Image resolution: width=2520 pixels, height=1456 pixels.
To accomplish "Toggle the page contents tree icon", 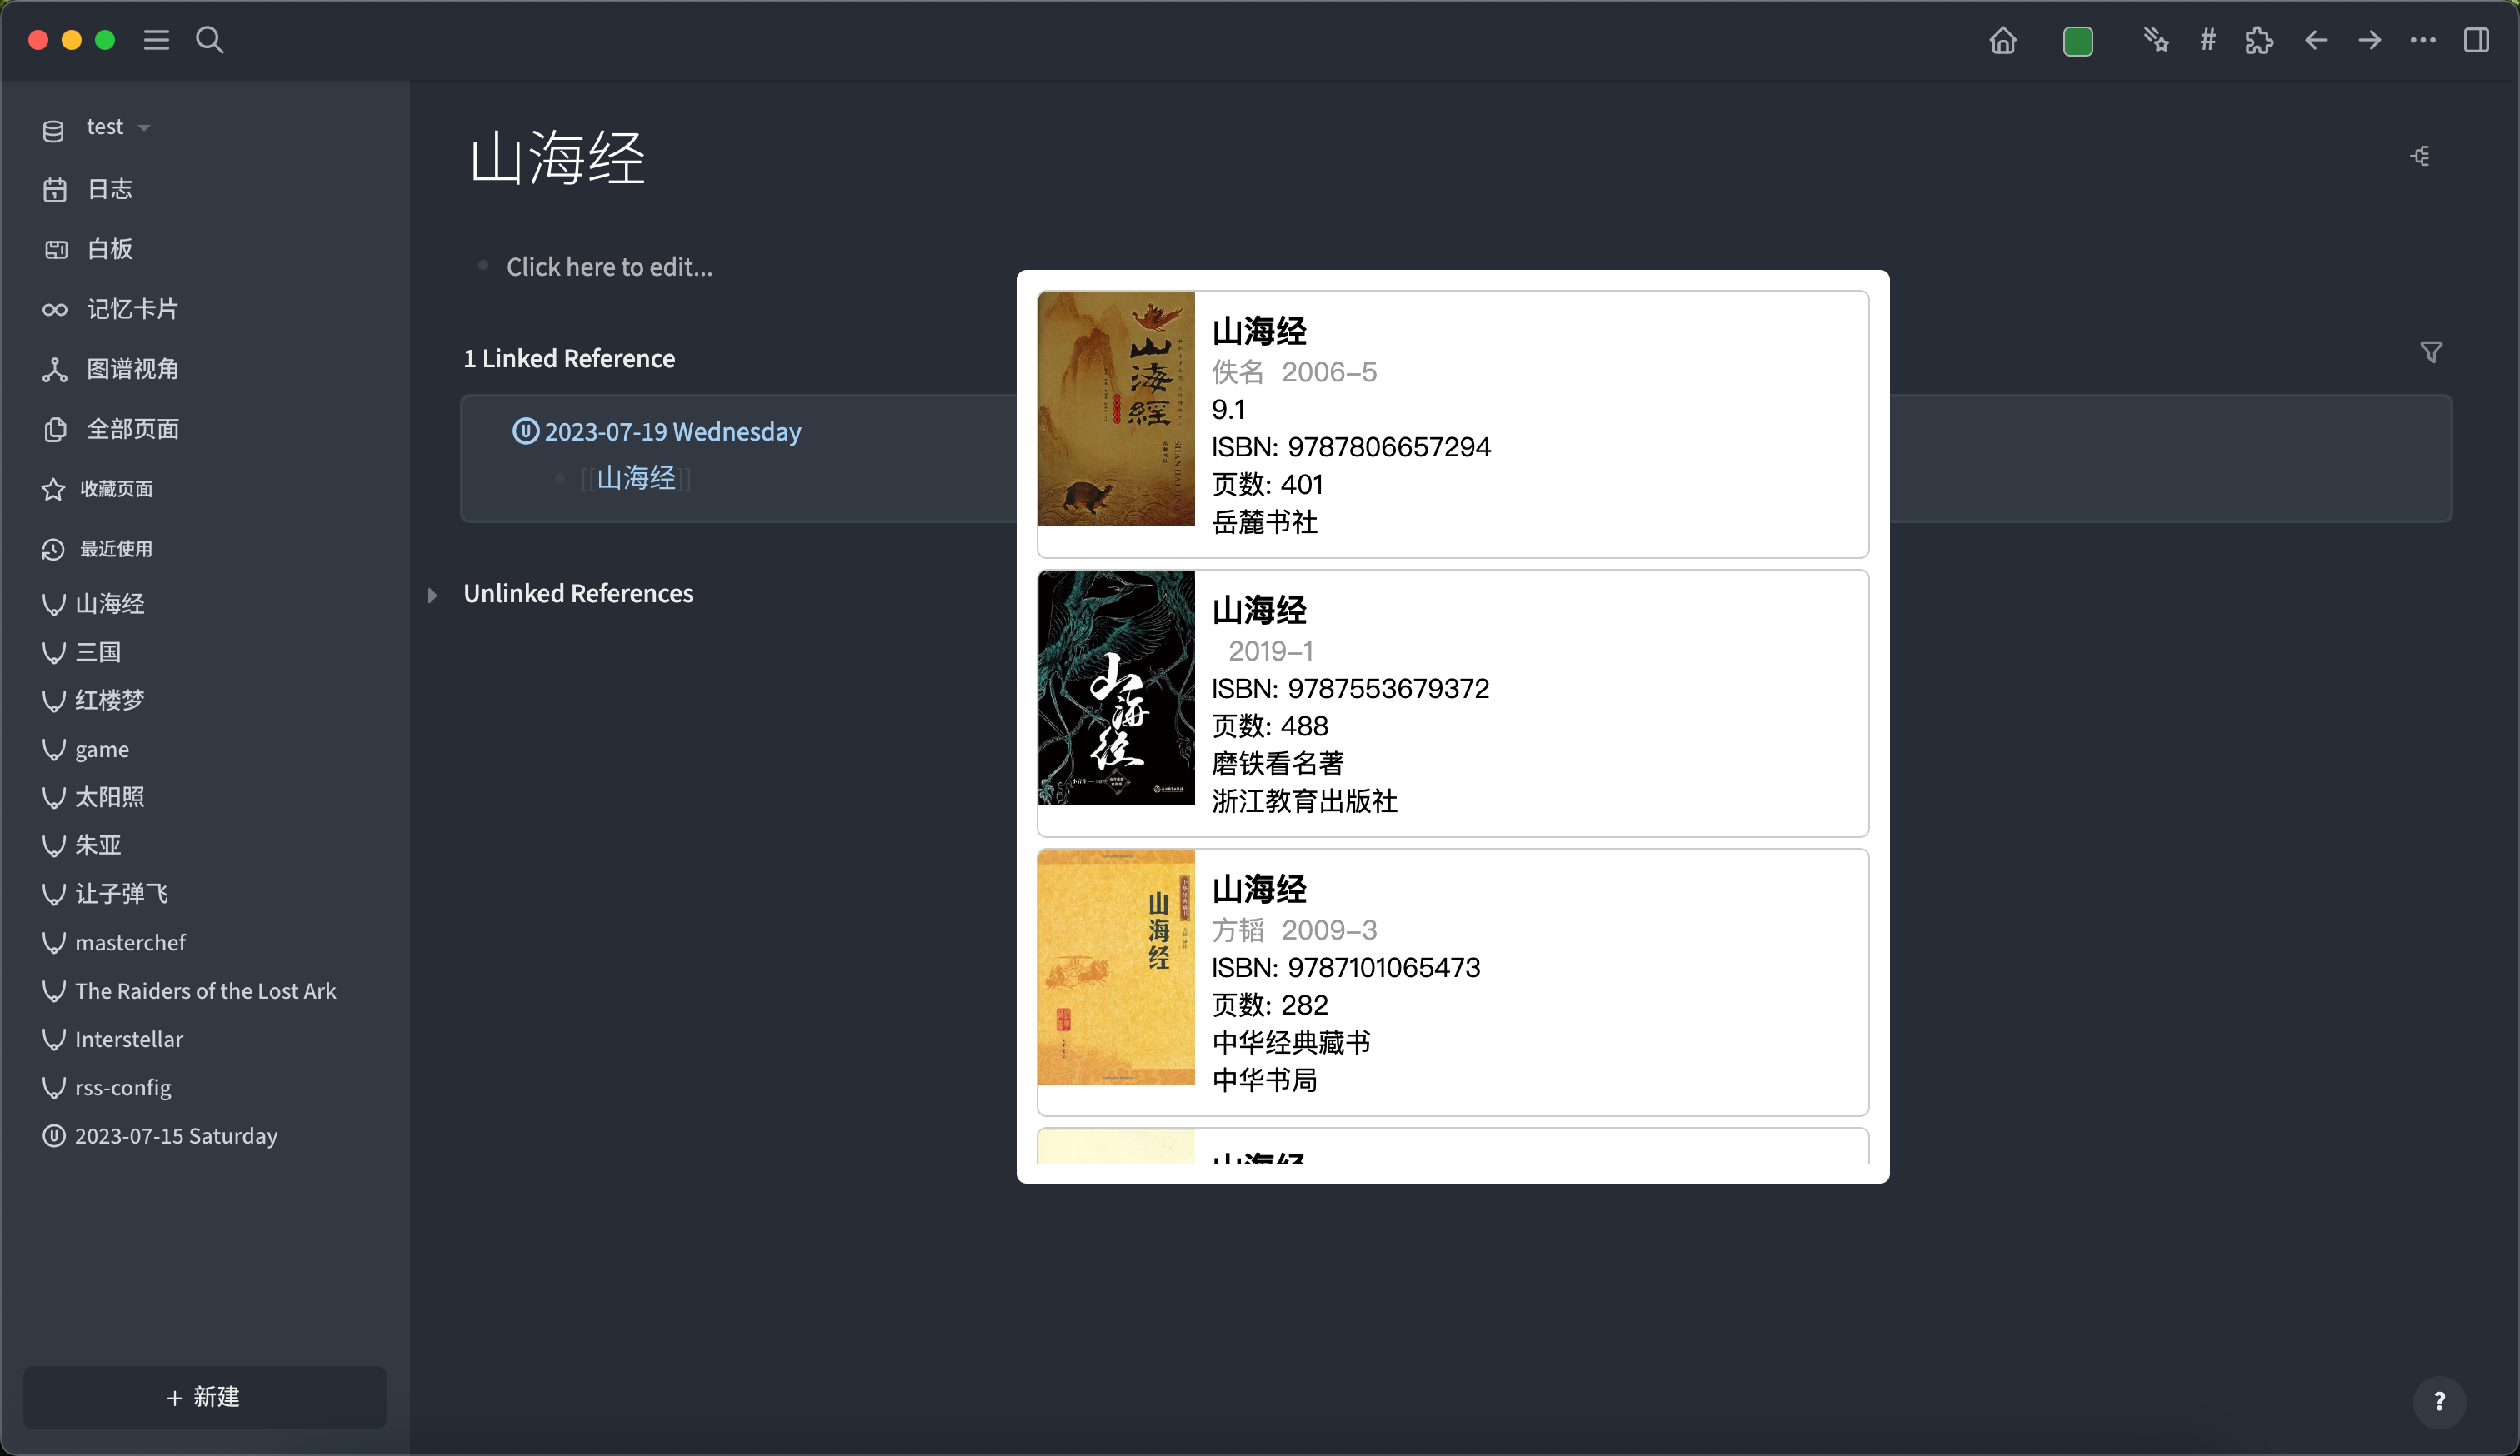I will tap(2420, 157).
